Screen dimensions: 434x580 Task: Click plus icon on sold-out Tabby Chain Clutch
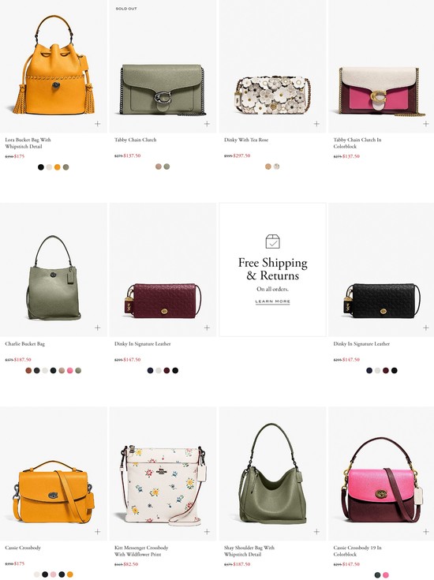pos(207,124)
